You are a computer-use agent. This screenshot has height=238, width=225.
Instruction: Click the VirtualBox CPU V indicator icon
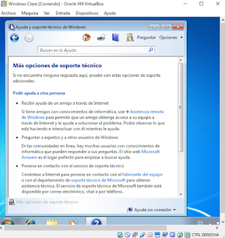[x=172, y=235]
